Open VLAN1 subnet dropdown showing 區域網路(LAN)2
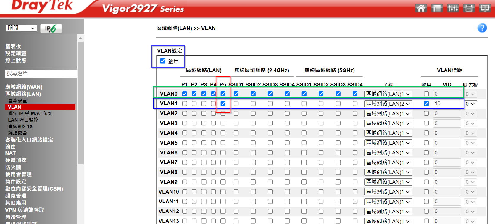Viewport: 495px width, 224px height. coord(388,104)
